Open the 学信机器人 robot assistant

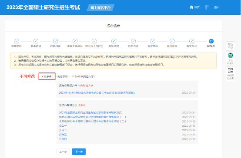point(230,59)
